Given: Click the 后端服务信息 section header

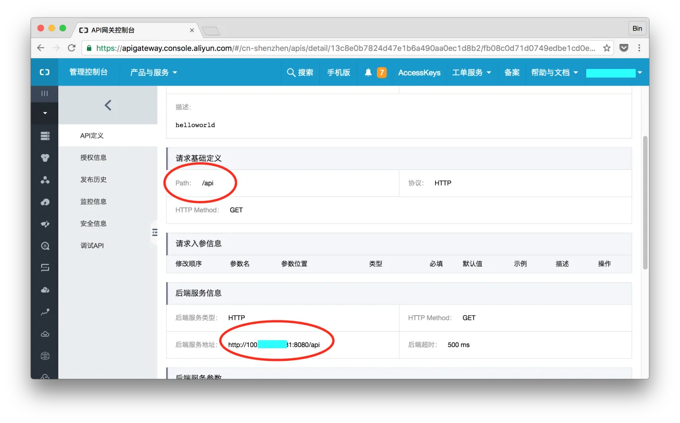Looking at the screenshot, I should coord(399,293).
